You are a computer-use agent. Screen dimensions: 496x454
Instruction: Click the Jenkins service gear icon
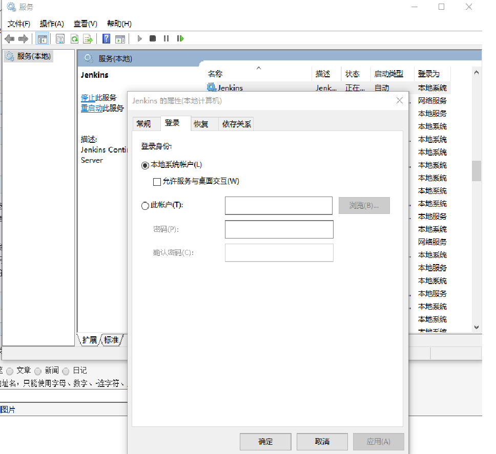pos(211,87)
